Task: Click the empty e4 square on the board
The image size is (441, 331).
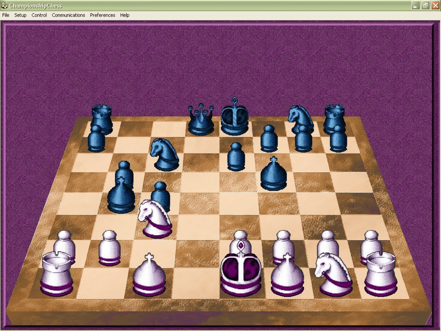Action: [239, 204]
